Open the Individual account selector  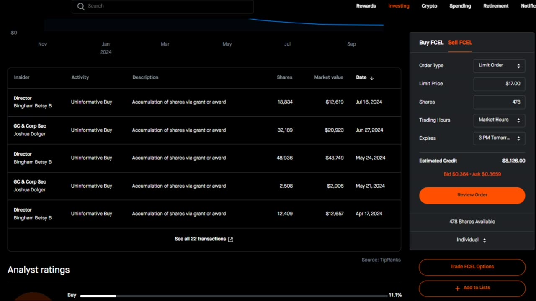pyautogui.click(x=472, y=240)
